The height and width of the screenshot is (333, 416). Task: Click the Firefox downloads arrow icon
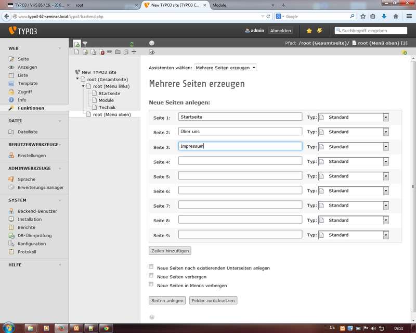(384, 17)
